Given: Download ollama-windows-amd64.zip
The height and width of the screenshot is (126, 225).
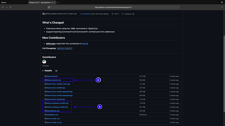Looking at the screenshot, I should (57, 103).
